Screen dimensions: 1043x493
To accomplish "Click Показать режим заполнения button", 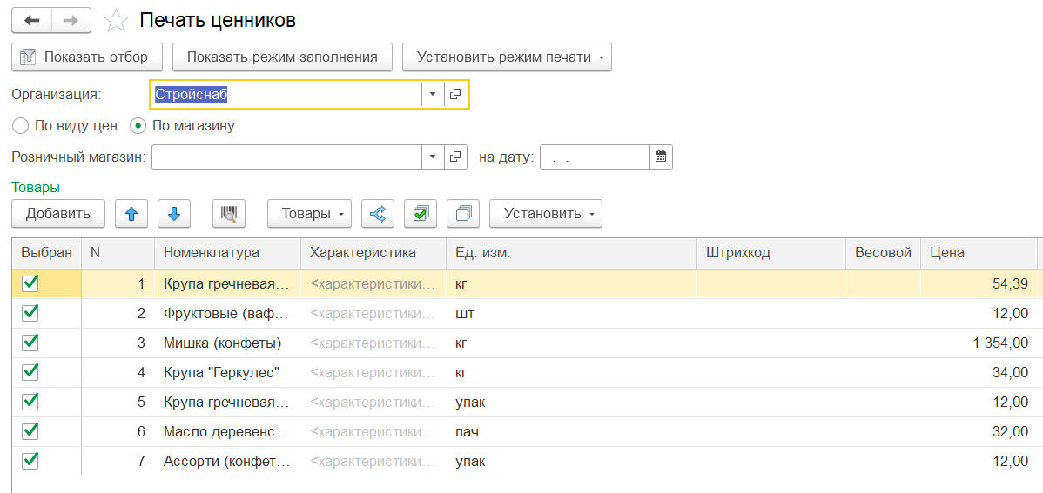I will 282,57.
